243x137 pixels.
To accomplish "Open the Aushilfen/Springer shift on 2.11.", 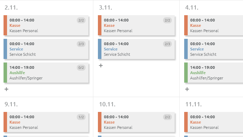I will pos(46,72).
